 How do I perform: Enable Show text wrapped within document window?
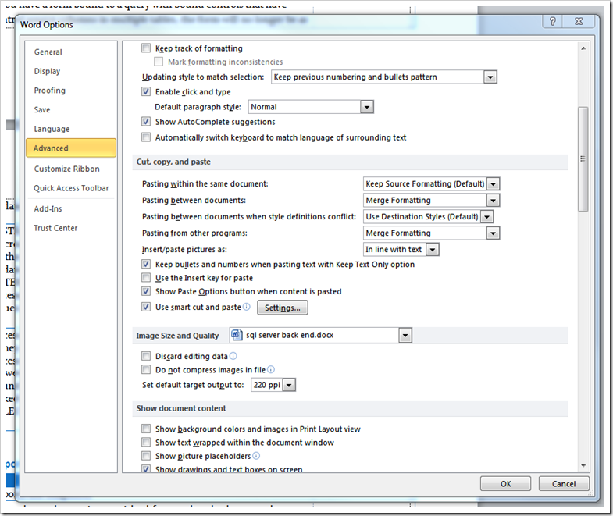(x=146, y=442)
